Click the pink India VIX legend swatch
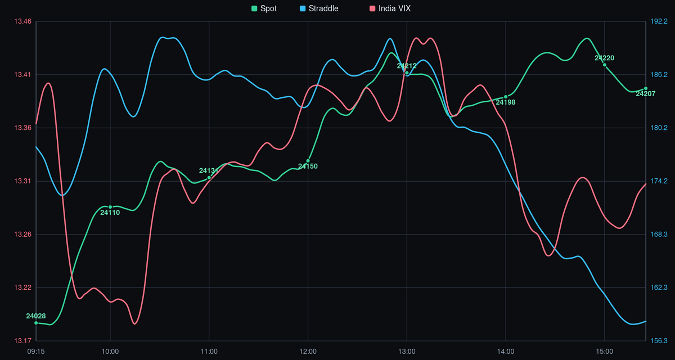 tap(372, 8)
